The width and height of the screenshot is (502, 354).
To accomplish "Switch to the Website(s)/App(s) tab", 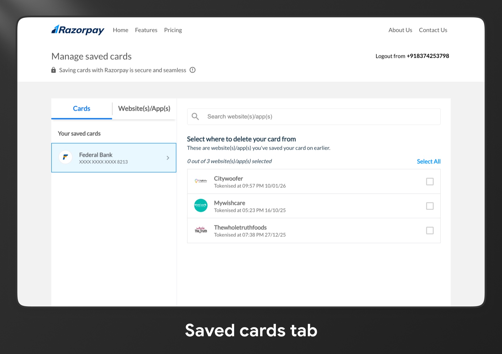I will [x=144, y=109].
